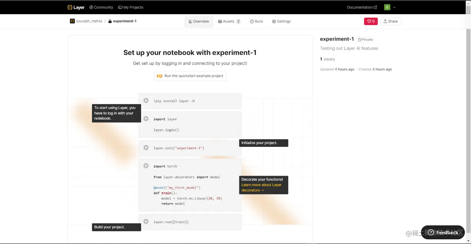
Task: Like the project with the heart button
Action: (371, 21)
